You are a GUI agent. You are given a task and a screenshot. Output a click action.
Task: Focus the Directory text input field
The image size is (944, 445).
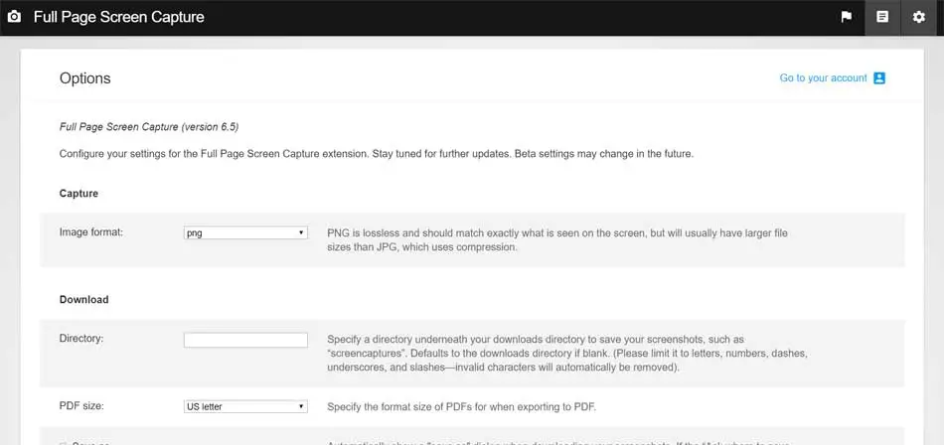click(245, 340)
